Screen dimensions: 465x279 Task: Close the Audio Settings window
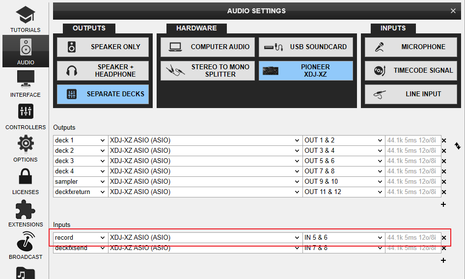point(453,11)
